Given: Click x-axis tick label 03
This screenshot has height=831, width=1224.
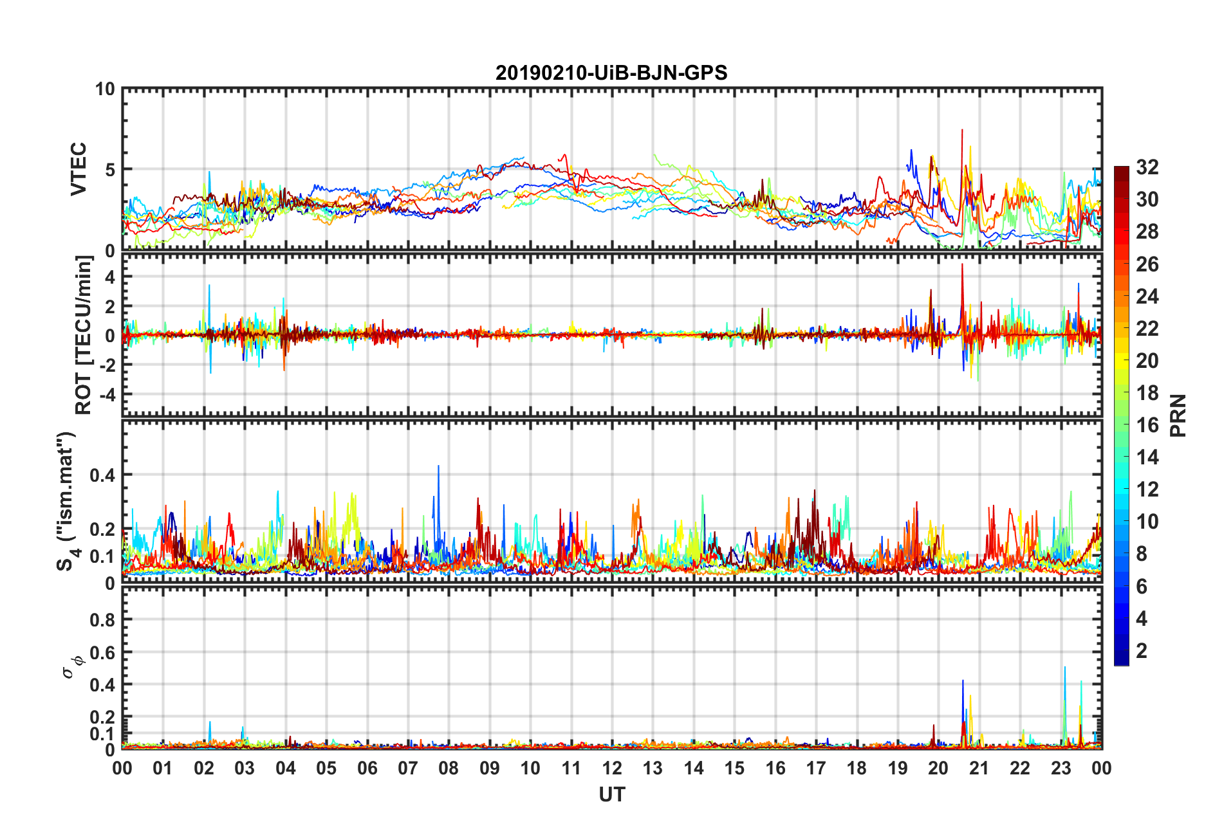Looking at the screenshot, I should [245, 769].
